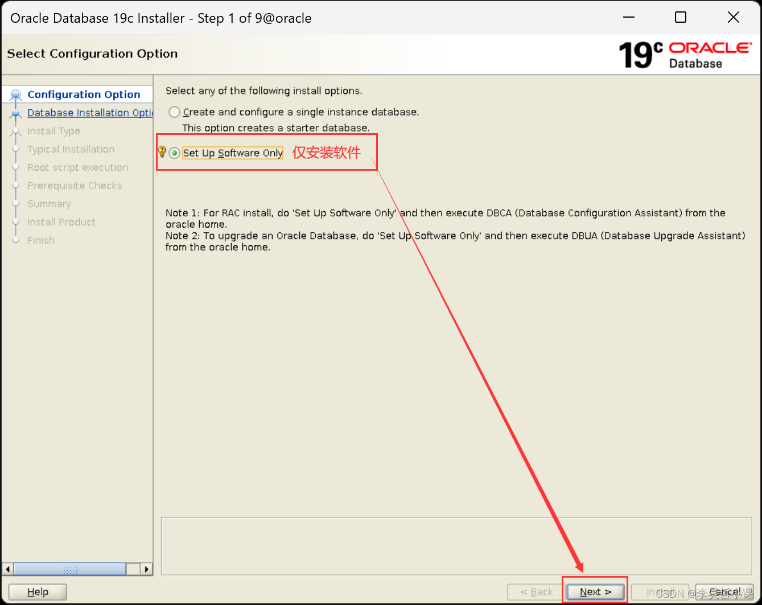Click the key hint icon beside Set Up Software Only

[x=162, y=152]
